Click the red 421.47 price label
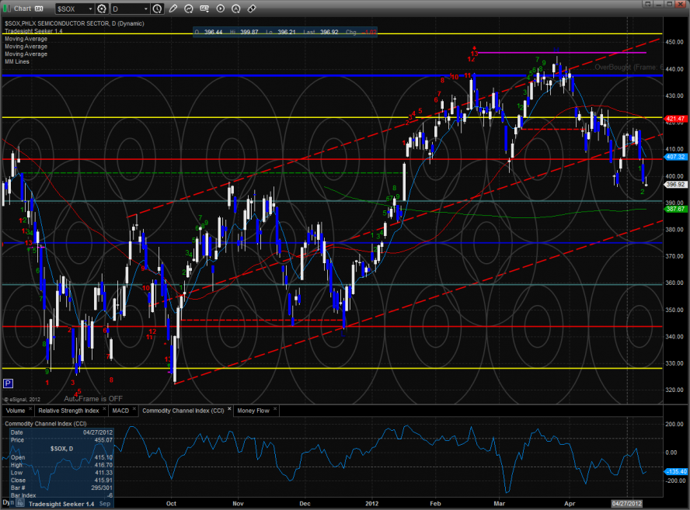The width and height of the screenshot is (690, 510). click(x=674, y=119)
